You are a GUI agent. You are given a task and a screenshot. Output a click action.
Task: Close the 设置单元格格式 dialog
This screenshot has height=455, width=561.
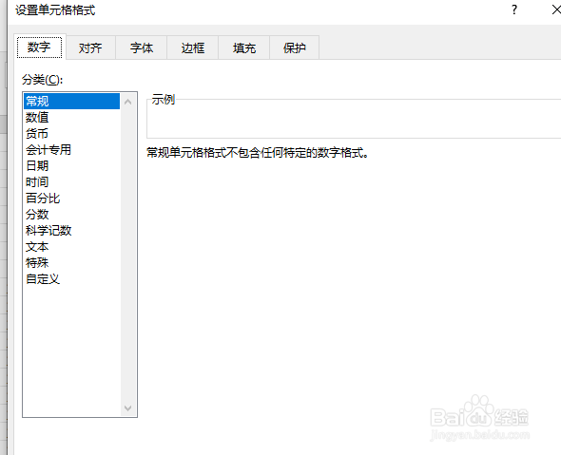555,9
